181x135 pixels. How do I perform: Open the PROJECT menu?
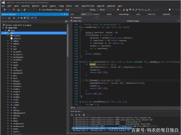[x=36, y=6]
